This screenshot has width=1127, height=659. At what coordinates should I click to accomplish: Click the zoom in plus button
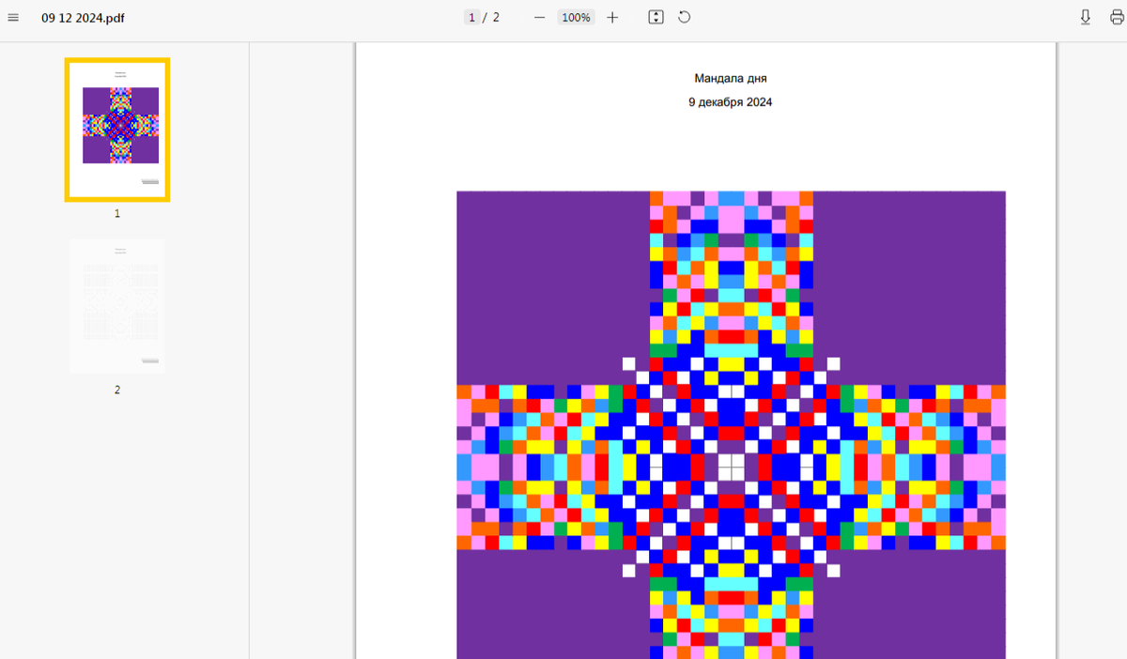click(x=612, y=17)
